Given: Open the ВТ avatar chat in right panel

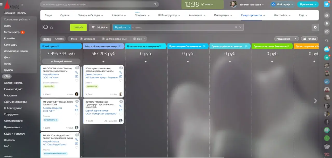Looking at the screenshot, I should (x=327, y=57).
